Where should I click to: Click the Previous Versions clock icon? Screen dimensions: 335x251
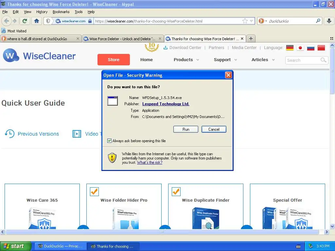(x=9, y=134)
